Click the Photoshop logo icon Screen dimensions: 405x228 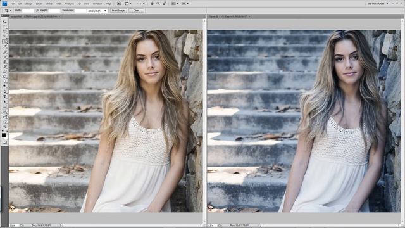pos(4,4)
